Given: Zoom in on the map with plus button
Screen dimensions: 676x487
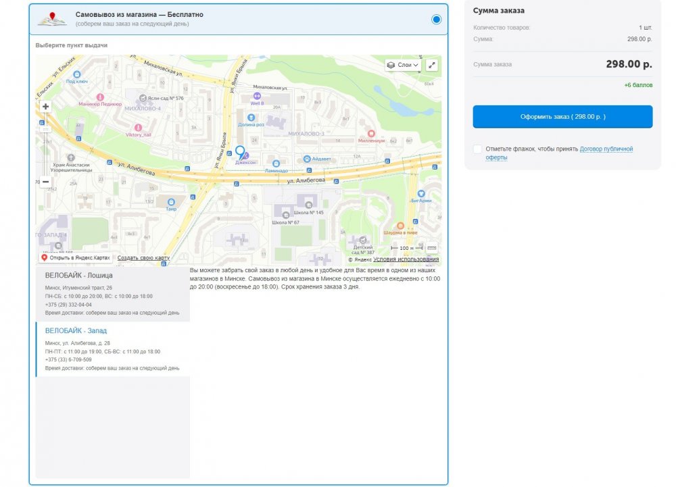Looking at the screenshot, I should click(45, 107).
